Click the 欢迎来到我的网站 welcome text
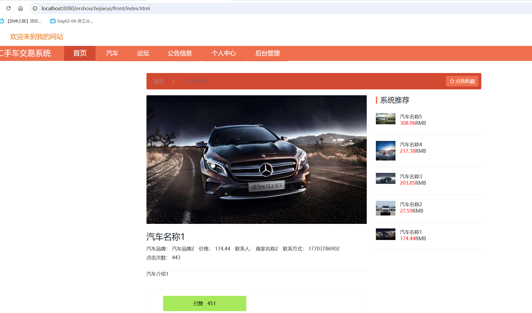The height and width of the screenshot is (313, 532). tap(37, 37)
